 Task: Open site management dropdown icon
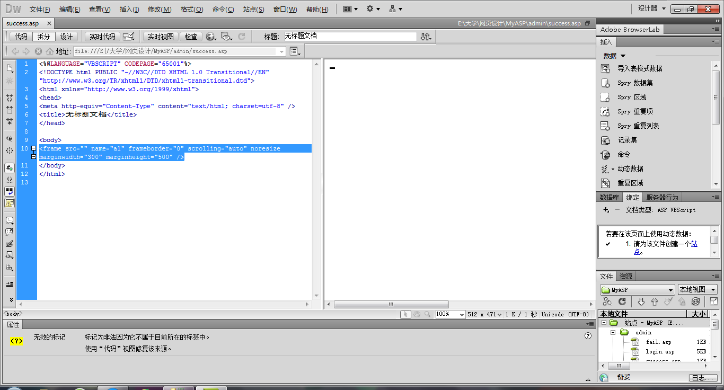[x=395, y=9]
